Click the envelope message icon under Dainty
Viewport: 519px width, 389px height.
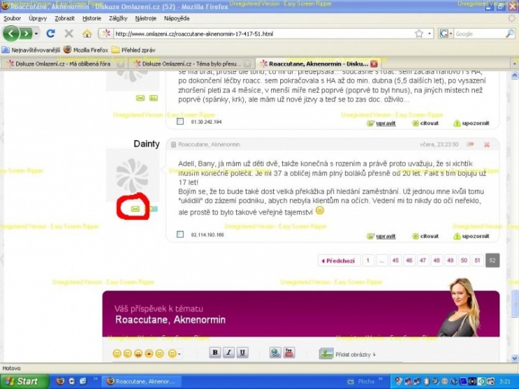click(135, 208)
